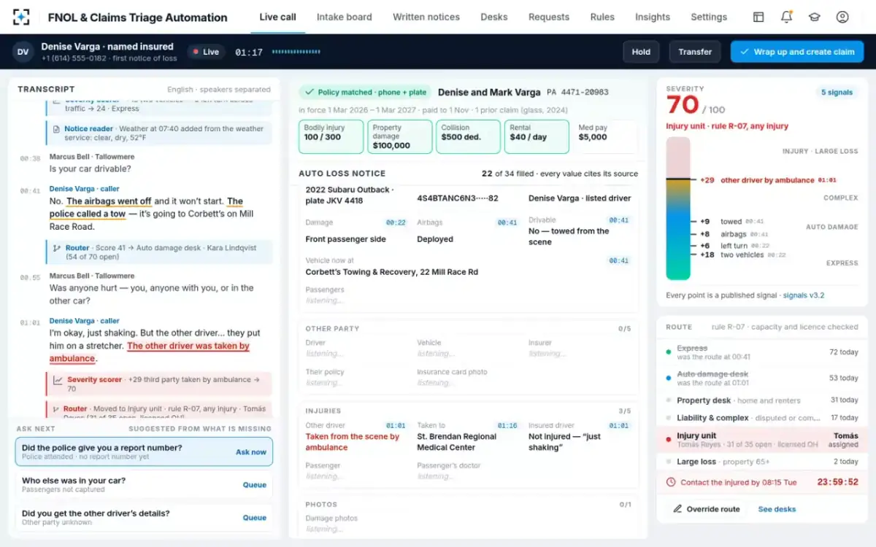
Task: Go to the Desks tab
Action: coord(494,17)
